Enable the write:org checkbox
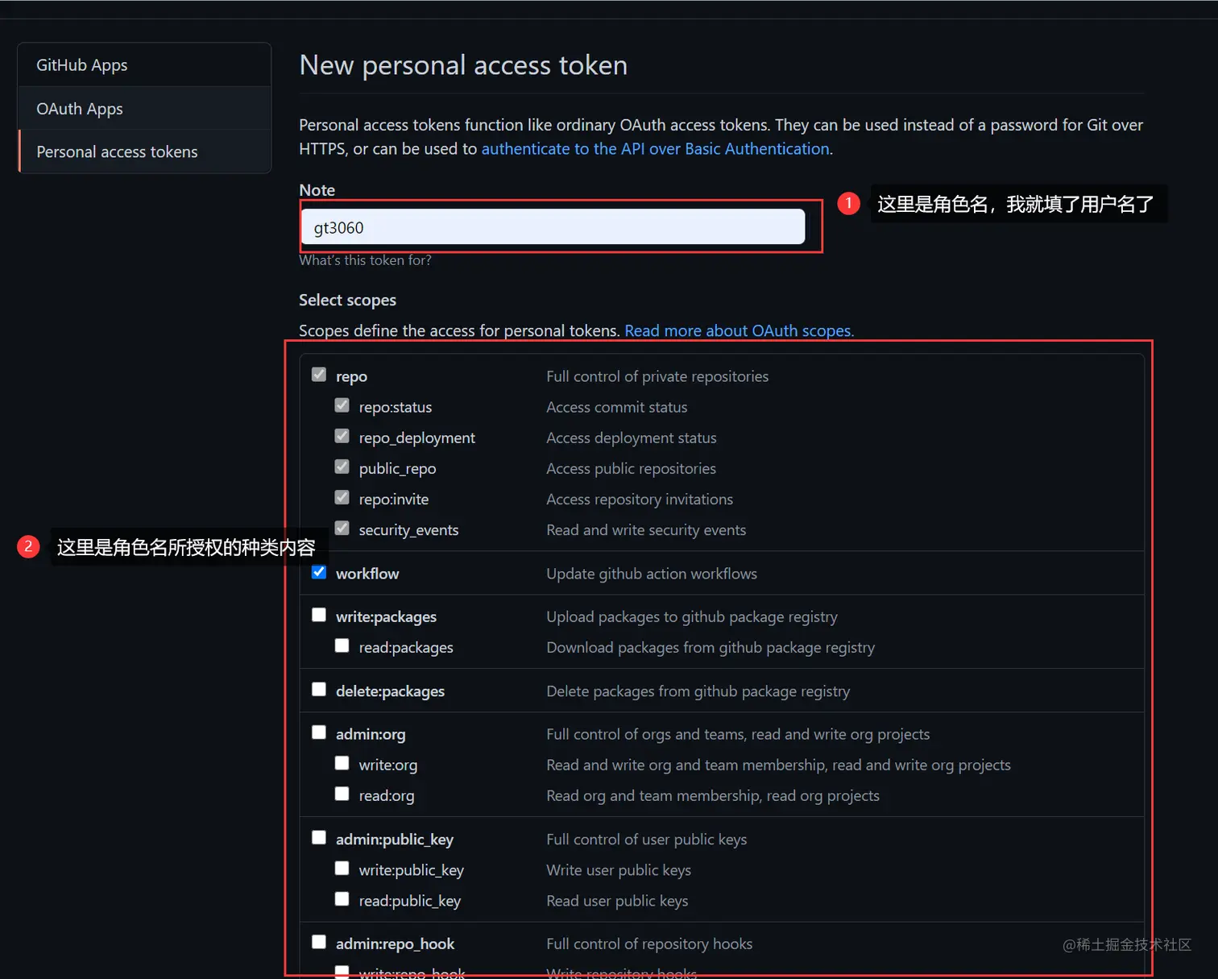The height and width of the screenshot is (979, 1218). tap(342, 763)
